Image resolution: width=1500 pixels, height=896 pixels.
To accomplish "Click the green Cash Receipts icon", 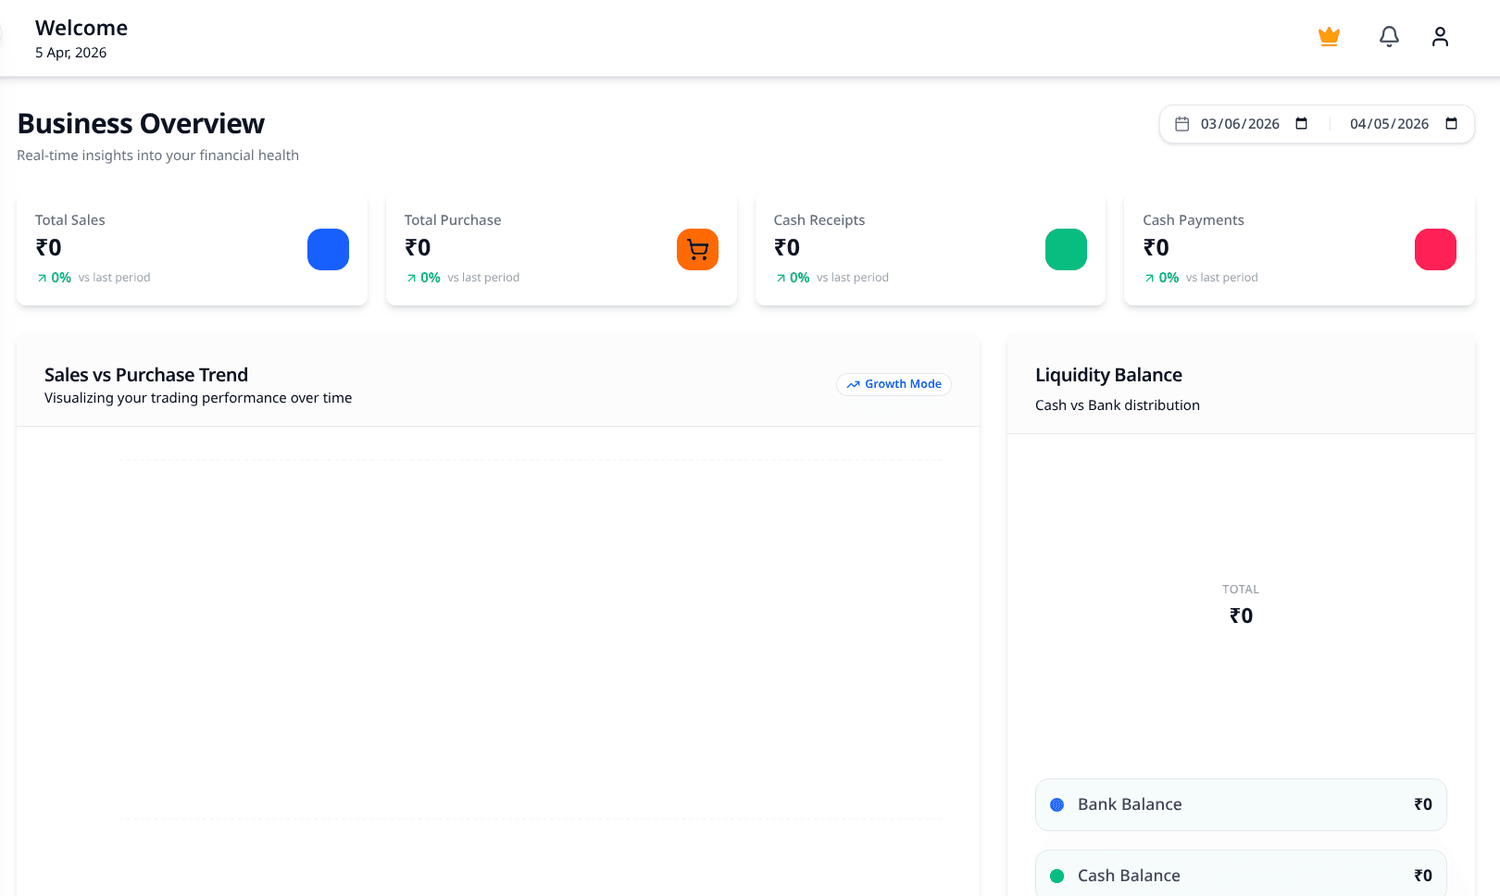I will coord(1066,249).
